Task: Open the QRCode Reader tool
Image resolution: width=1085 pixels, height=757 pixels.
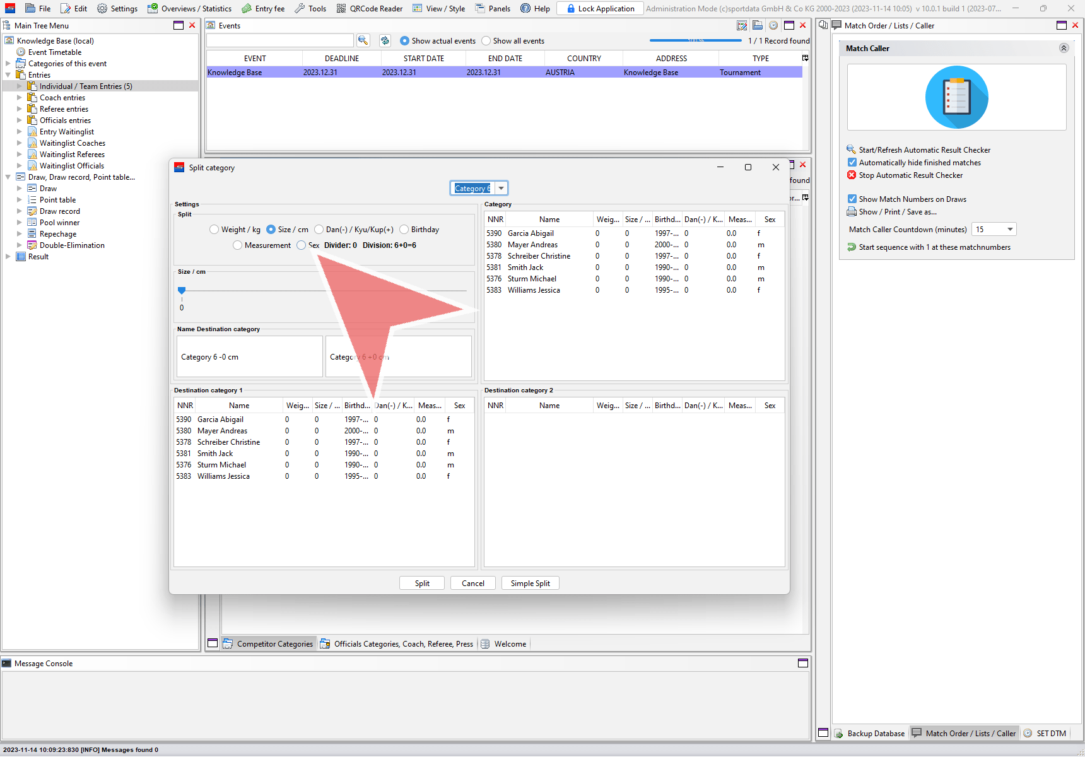Action: 370,8
